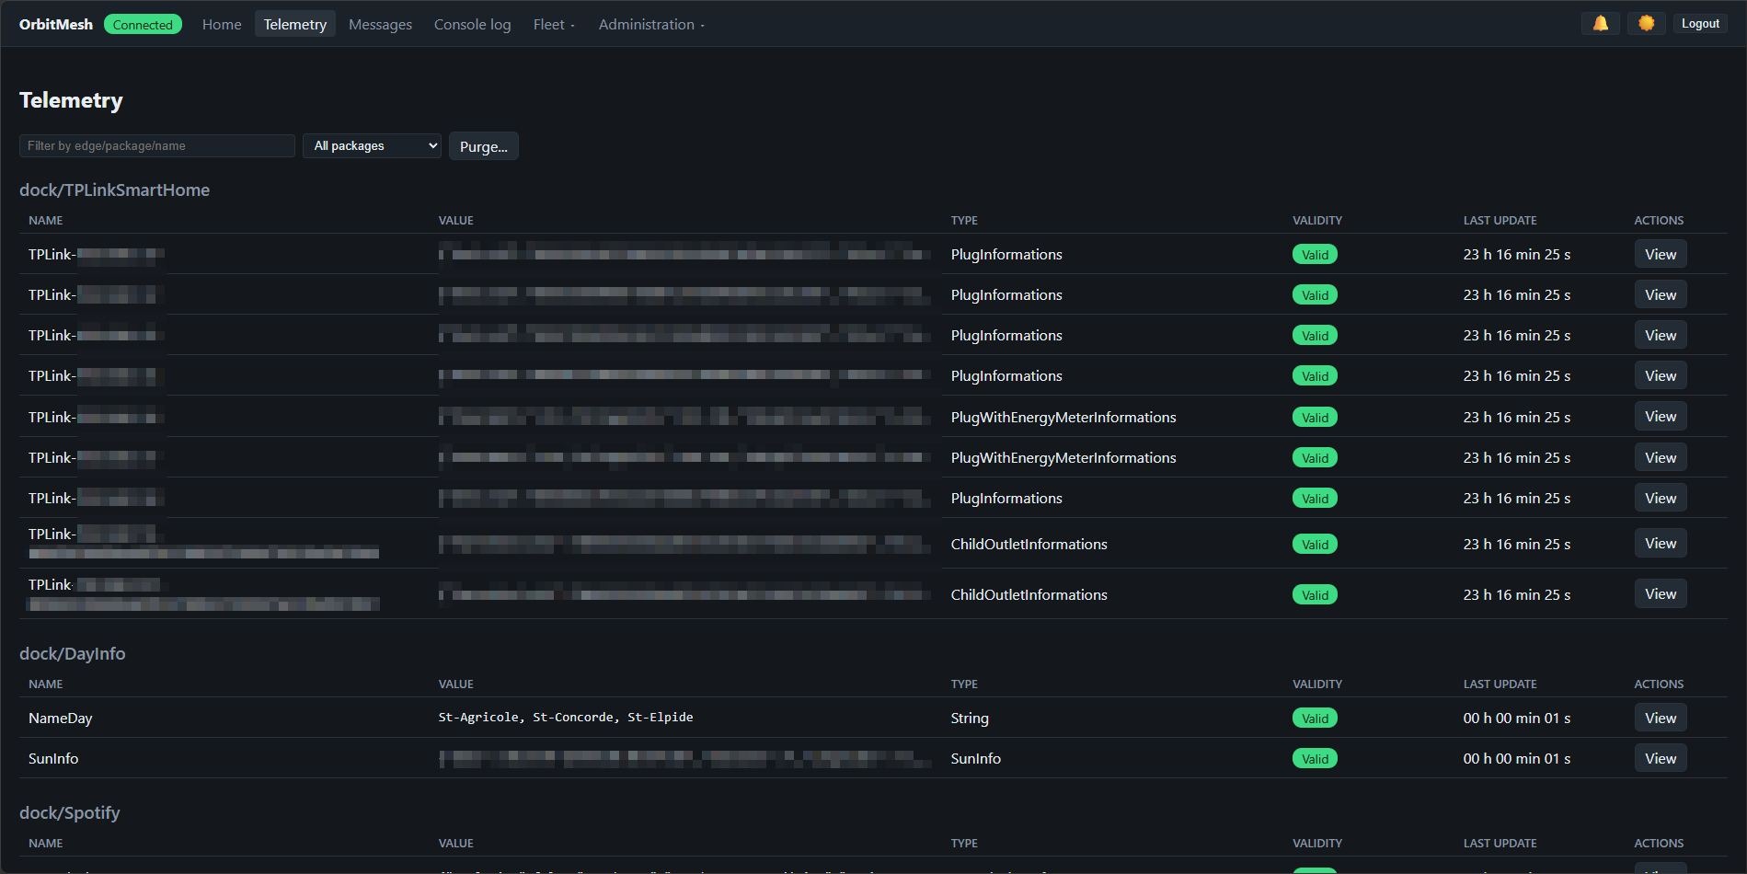
Task: Select the Telemetry tab
Action: [295, 24]
